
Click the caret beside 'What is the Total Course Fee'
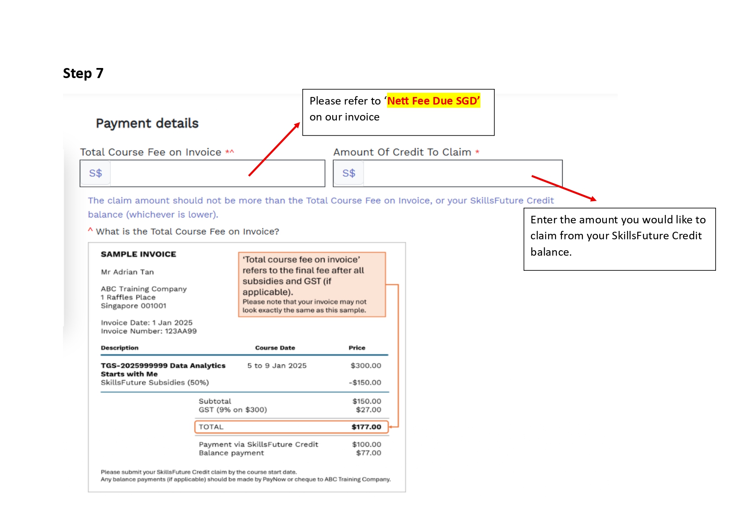coord(90,230)
